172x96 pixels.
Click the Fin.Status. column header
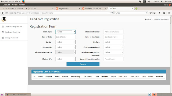coord(88,77)
